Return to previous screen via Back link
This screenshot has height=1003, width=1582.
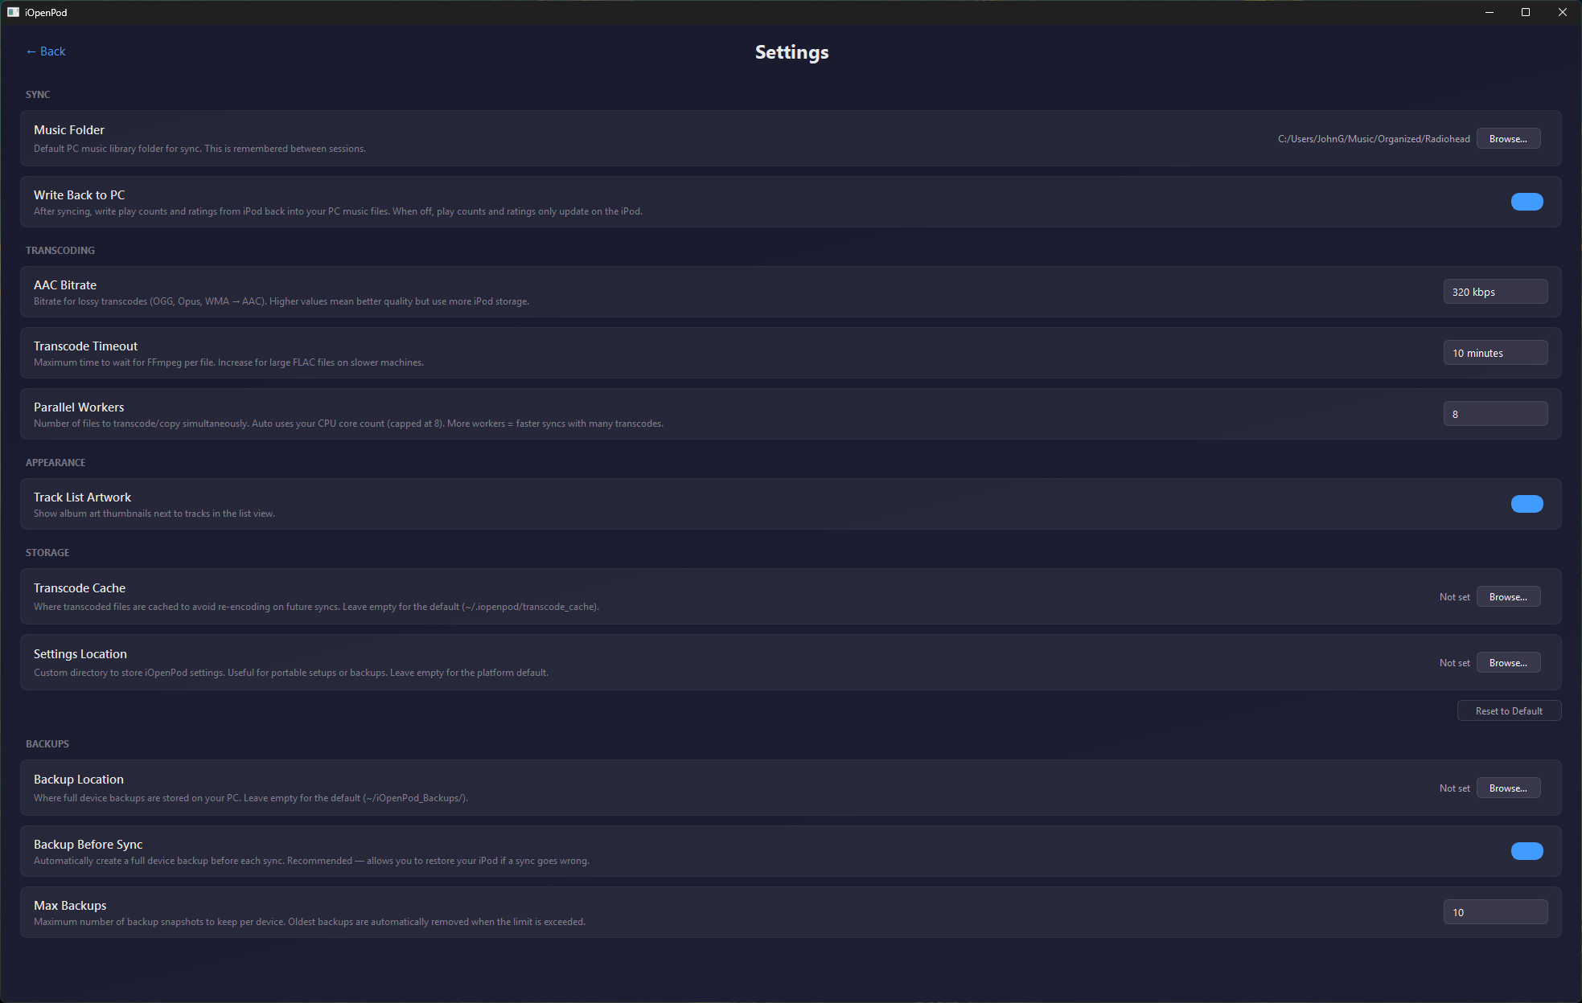46,51
